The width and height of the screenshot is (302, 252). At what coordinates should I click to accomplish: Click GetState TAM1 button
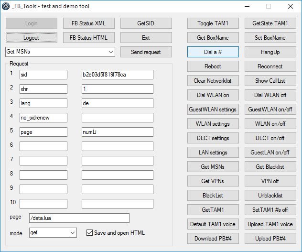coord(270,23)
